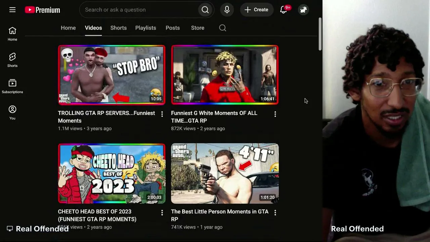Go to YouTube Premium home logo
The width and height of the screenshot is (430, 242).
[42, 10]
